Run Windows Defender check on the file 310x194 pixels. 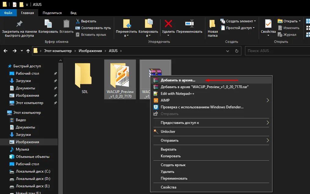tap(201, 107)
